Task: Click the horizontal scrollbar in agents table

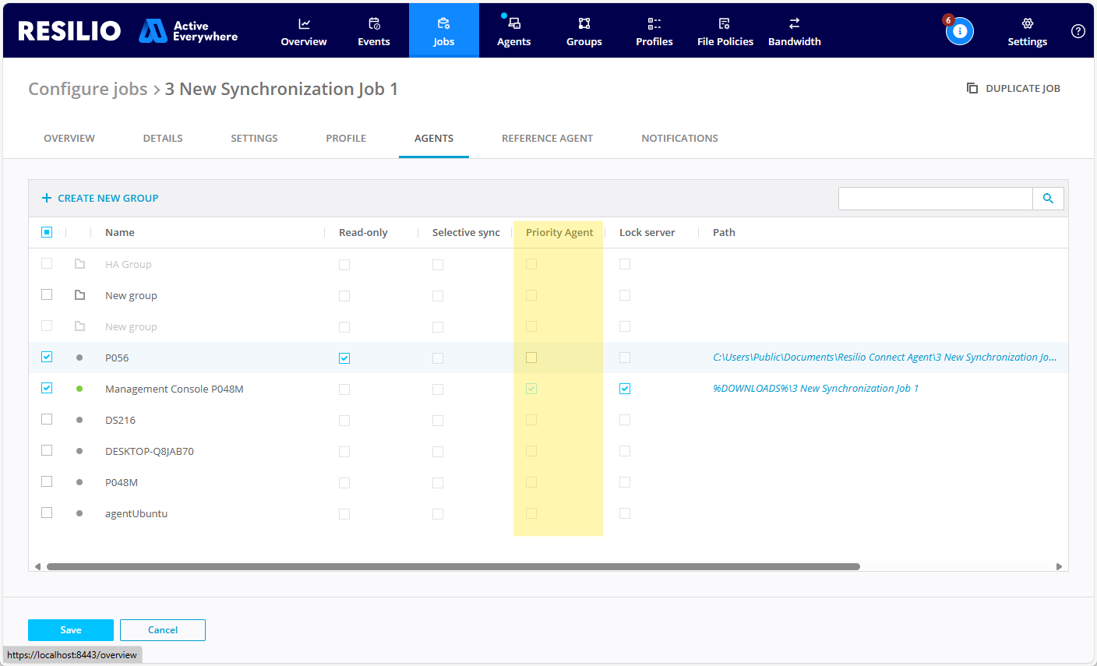Action: (x=452, y=566)
